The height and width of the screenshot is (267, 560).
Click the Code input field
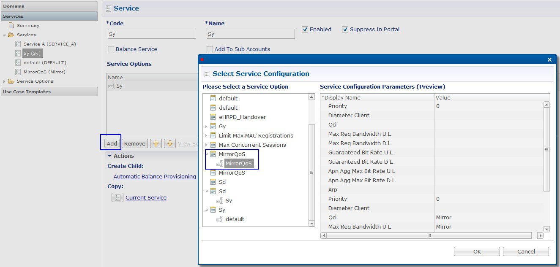(x=151, y=34)
